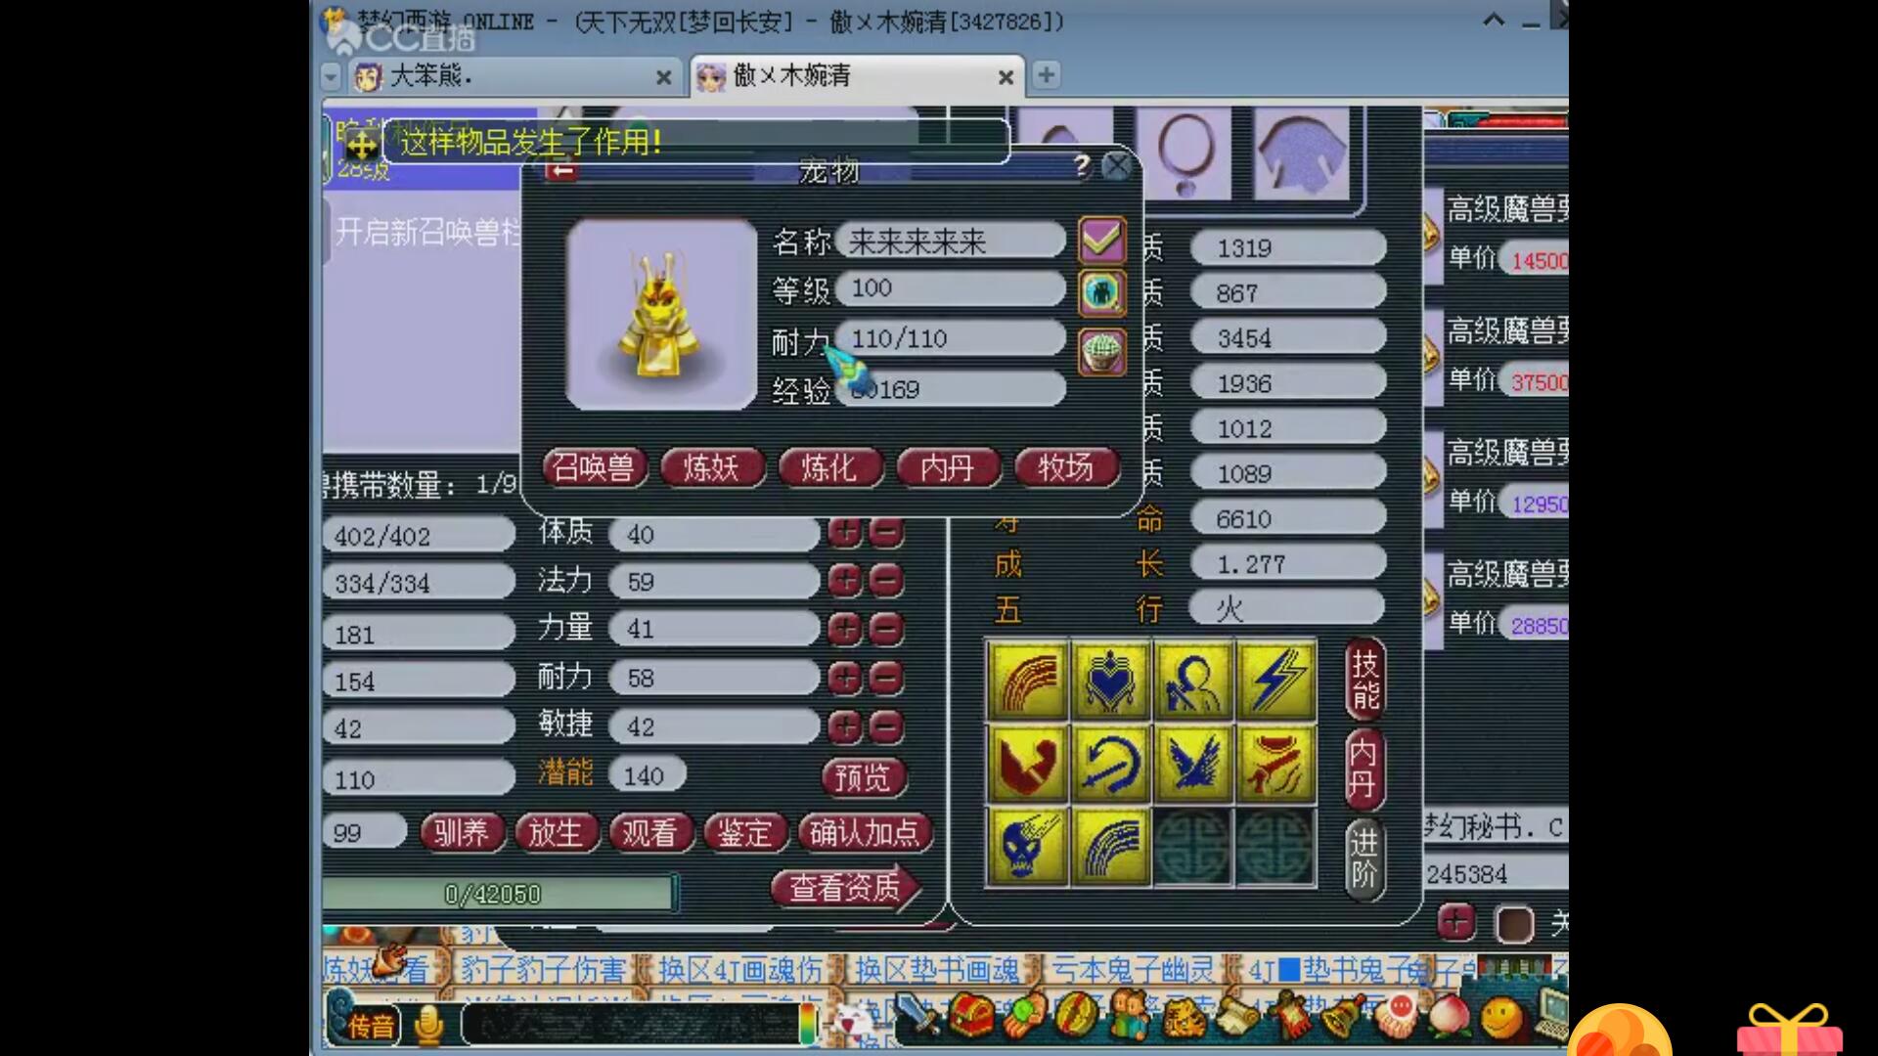Open the scroll quest icon in bottom bar

coord(1236,1017)
